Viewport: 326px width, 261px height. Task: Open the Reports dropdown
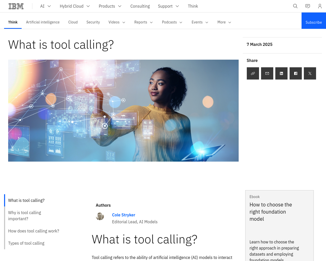click(x=143, y=22)
